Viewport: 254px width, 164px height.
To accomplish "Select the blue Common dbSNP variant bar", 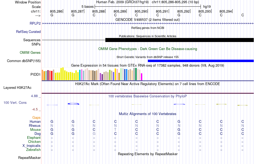I will 201,61.
